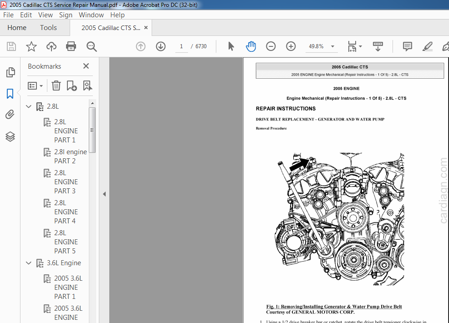Open bookmarks options menu dropdown

(x=35, y=86)
